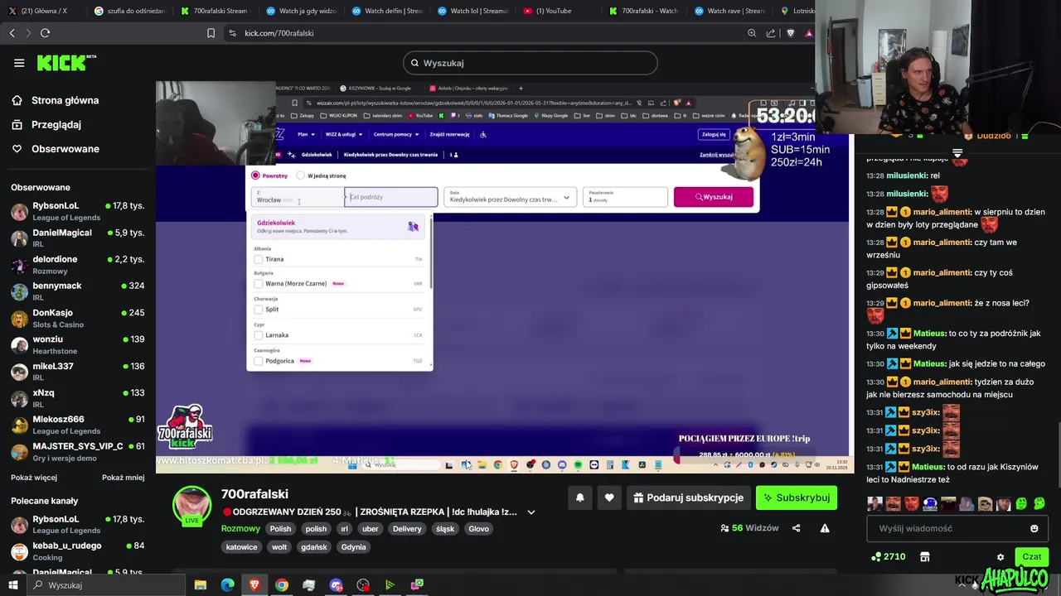Open WIZZ & usługi dropdown menu
The height and width of the screenshot is (596, 1061).
click(x=344, y=134)
